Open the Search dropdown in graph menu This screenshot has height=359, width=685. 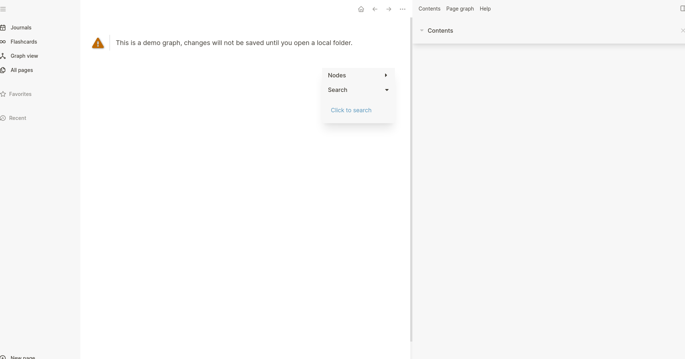click(387, 90)
